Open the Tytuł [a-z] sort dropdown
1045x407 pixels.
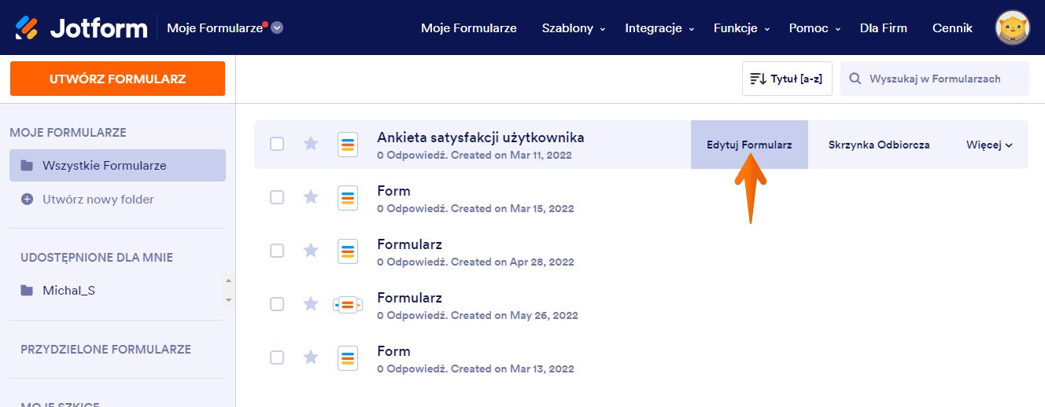tap(787, 79)
